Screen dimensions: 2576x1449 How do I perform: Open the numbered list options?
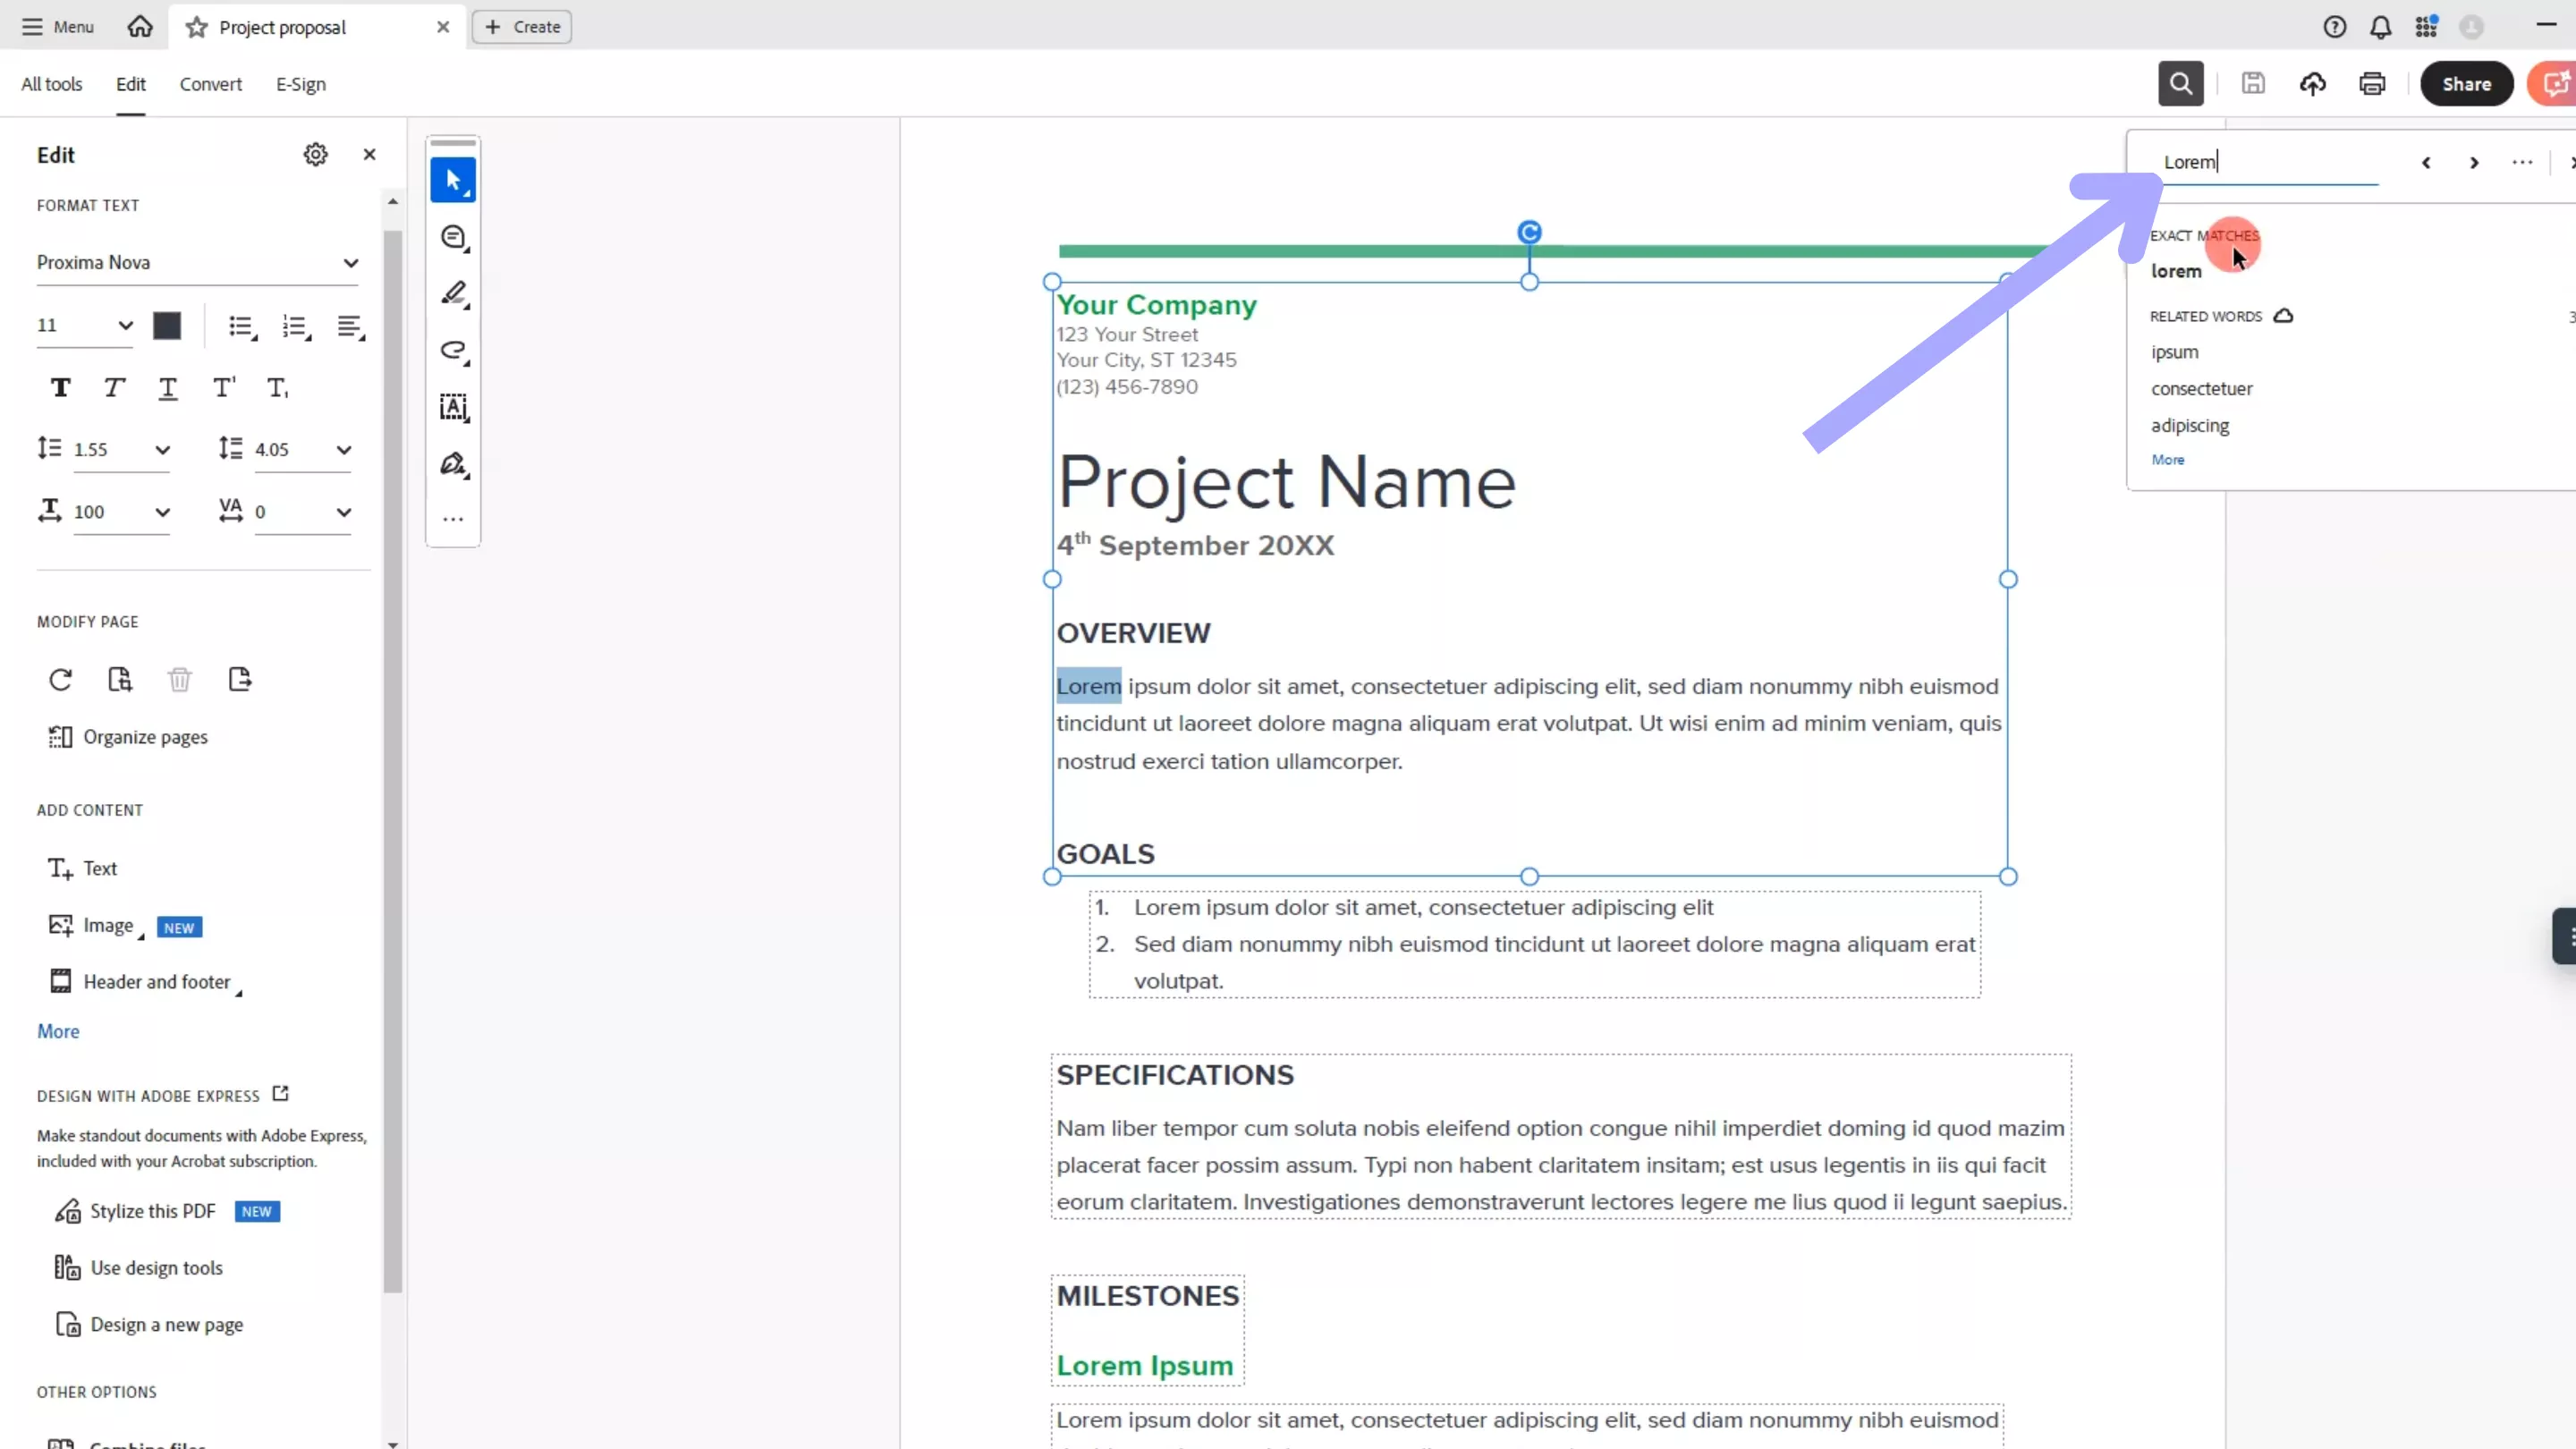pyautogui.click(x=296, y=327)
